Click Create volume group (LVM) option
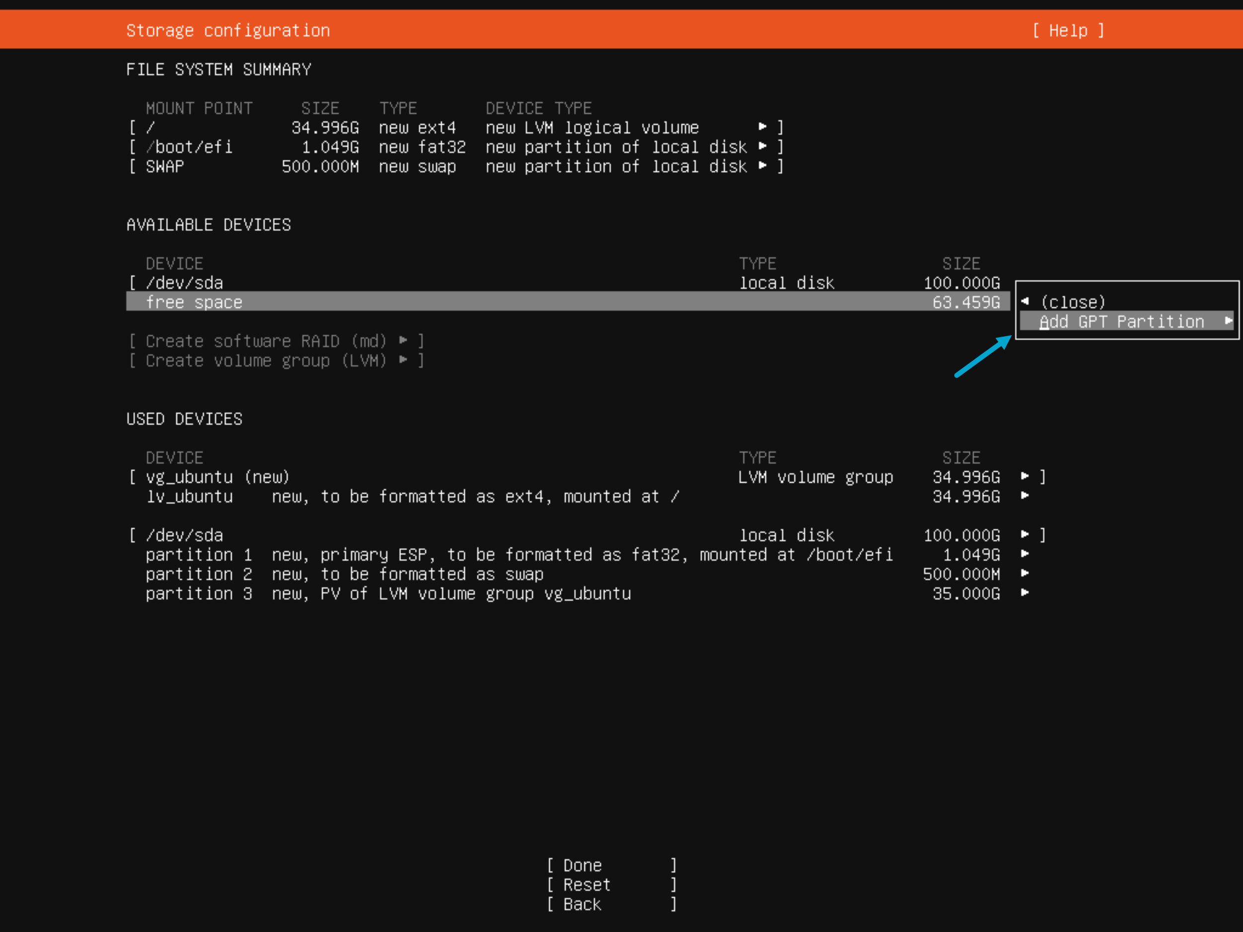Viewport: 1243px width, 932px height. coord(266,360)
